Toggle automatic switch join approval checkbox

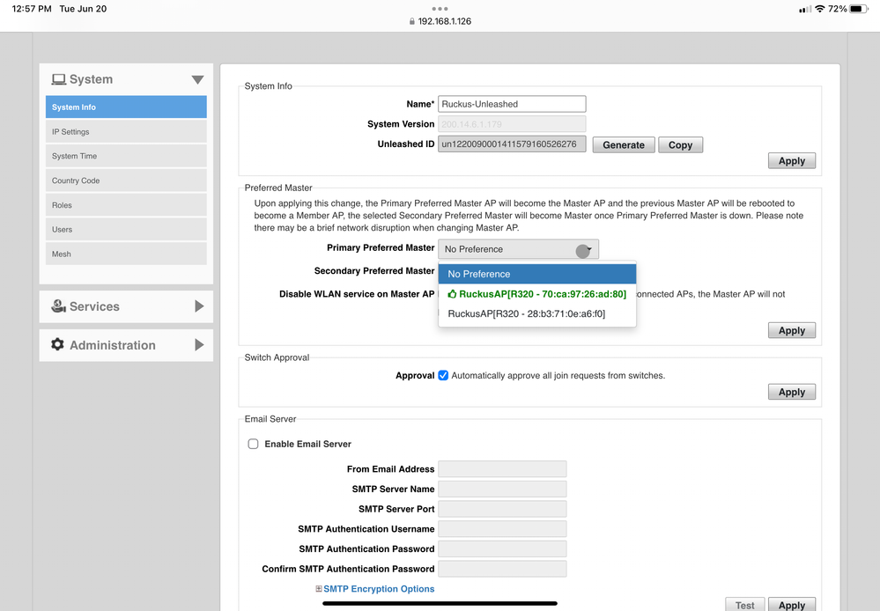[x=443, y=375]
